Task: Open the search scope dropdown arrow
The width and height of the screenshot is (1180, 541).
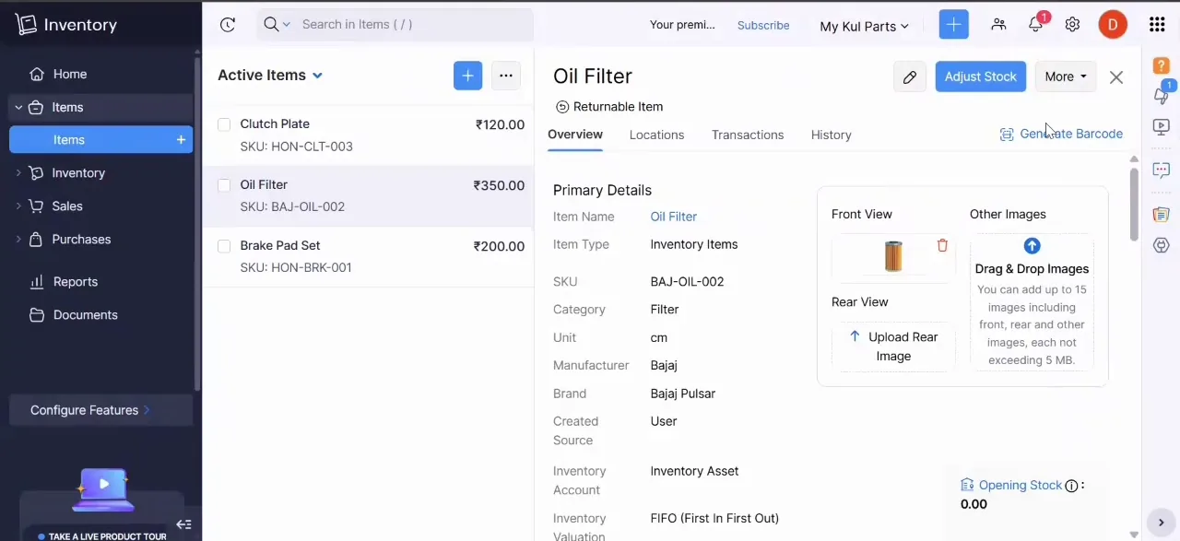Action: [x=286, y=25]
